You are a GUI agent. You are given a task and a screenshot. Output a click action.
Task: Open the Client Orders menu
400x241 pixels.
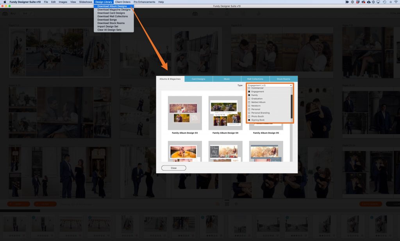click(123, 2)
